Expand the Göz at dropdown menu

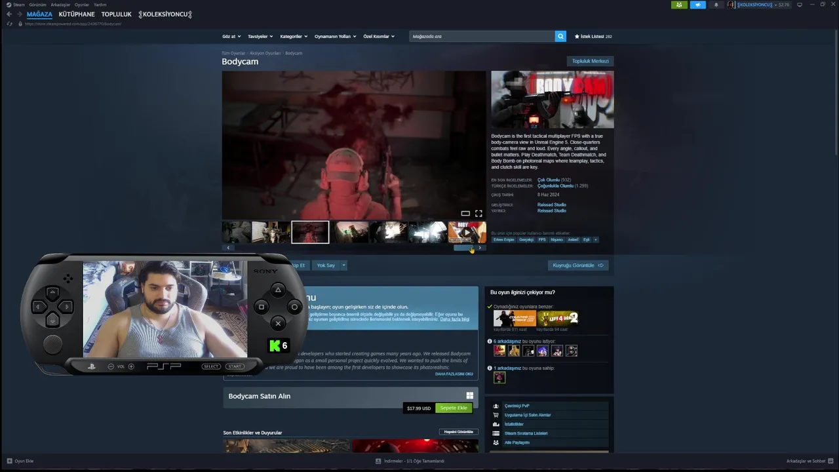pyautogui.click(x=231, y=37)
